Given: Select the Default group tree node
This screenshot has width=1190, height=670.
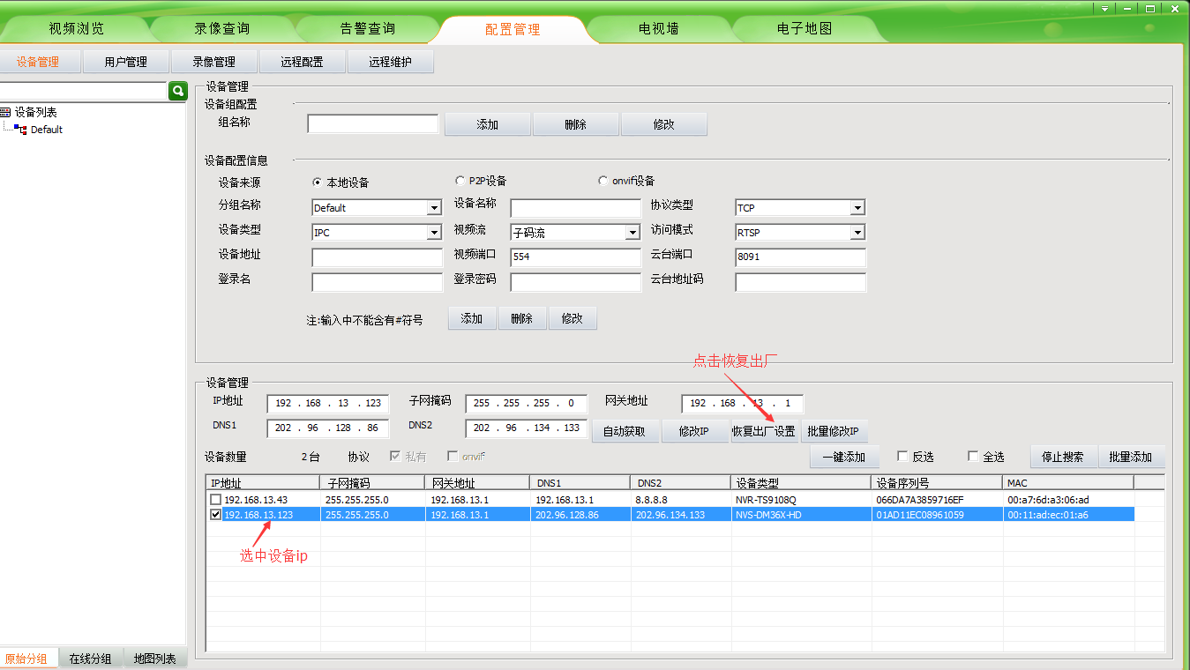Looking at the screenshot, I should [x=46, y=130].
